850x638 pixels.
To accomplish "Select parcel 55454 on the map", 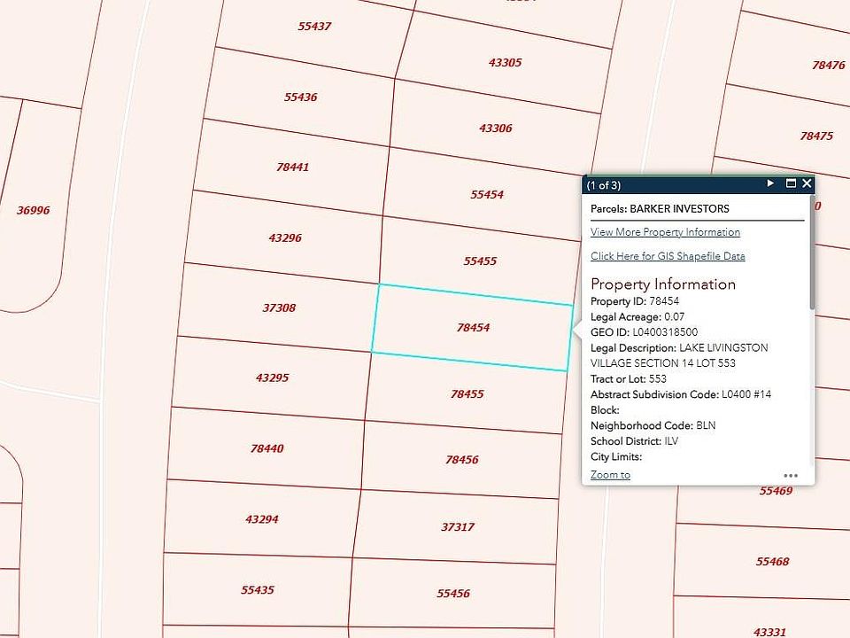I will 487,194.
